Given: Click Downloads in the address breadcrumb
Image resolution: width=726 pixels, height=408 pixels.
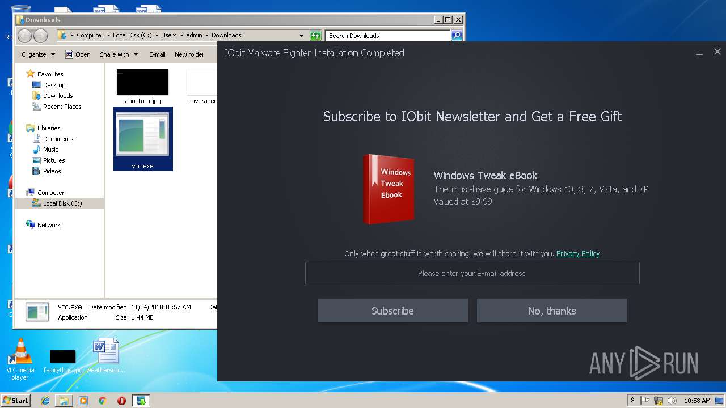Looking at the screenshot, I should click(x=226, y=35).
